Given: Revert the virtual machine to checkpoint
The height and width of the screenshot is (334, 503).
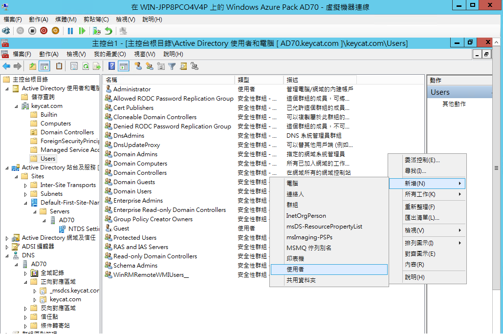Looking at the screenshot, I should pos(109,31).
